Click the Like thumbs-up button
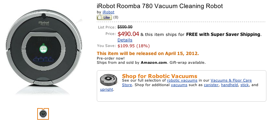This screenshot has height=123, width=268. coord(104,17)
